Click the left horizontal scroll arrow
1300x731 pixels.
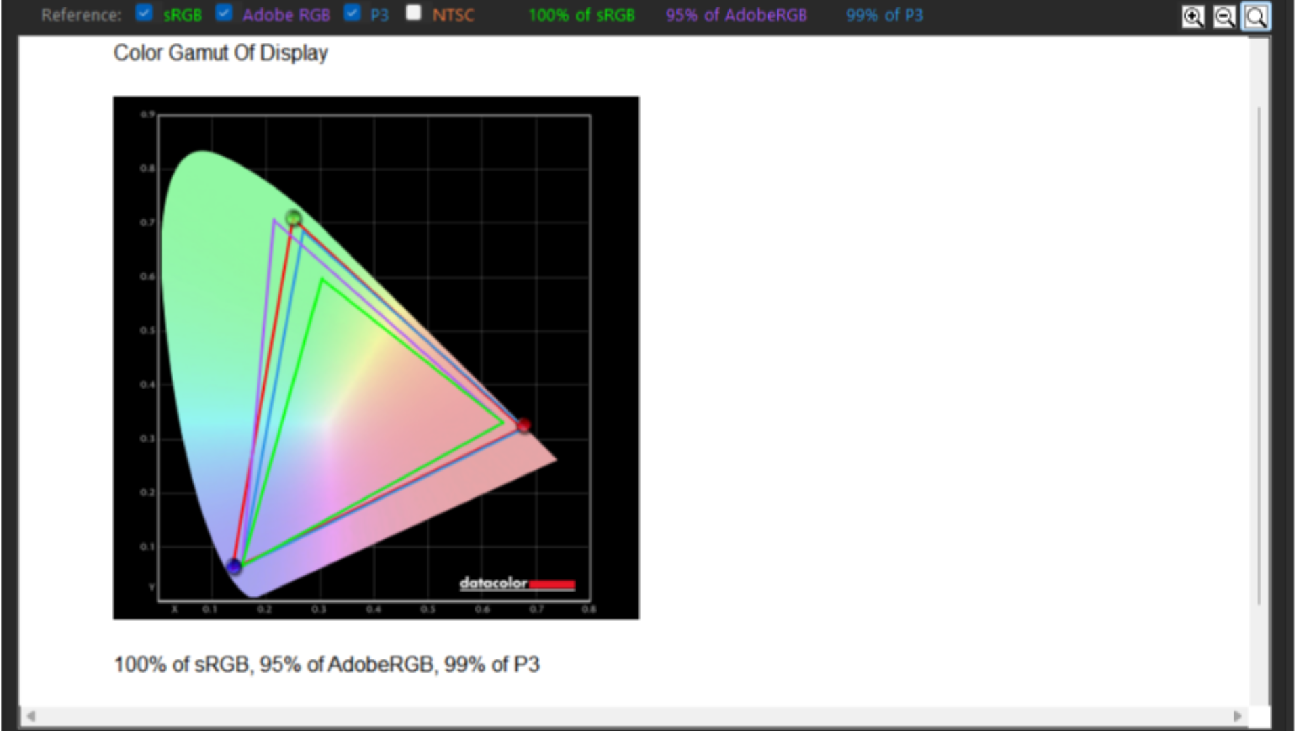tap(30, 715)
